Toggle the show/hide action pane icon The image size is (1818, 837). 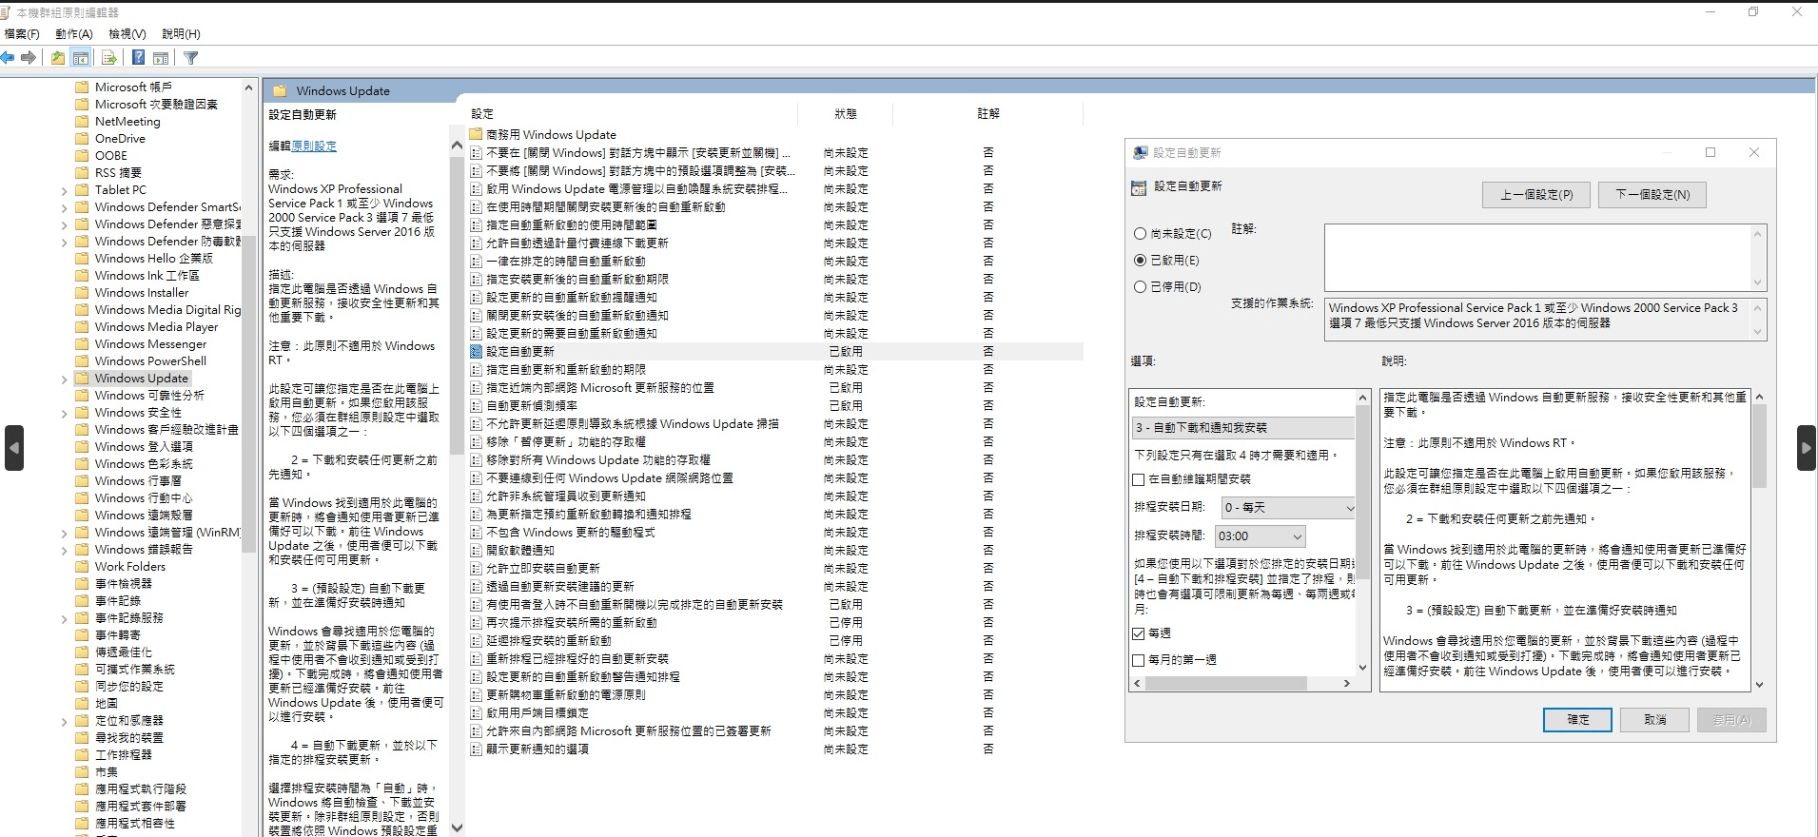click(161, 58)
